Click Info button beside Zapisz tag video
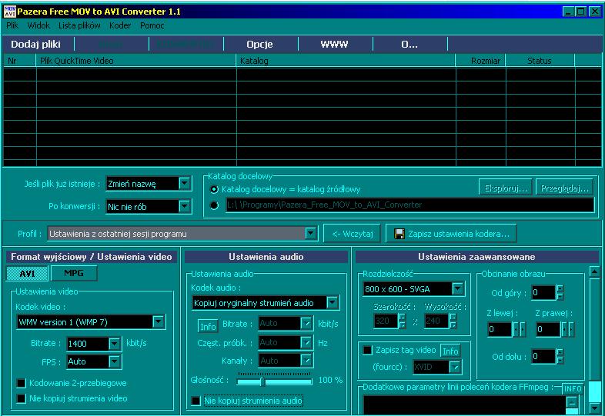 pyautogui.click(x=450, y=351)
